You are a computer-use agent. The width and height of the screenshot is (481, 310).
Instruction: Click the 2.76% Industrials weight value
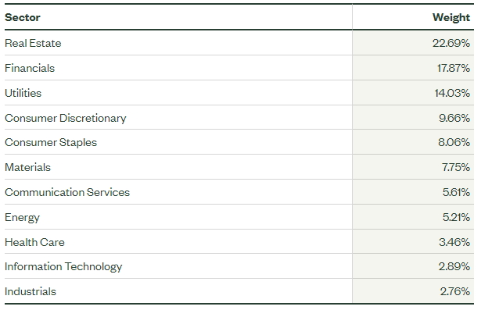tap(455, 291)
